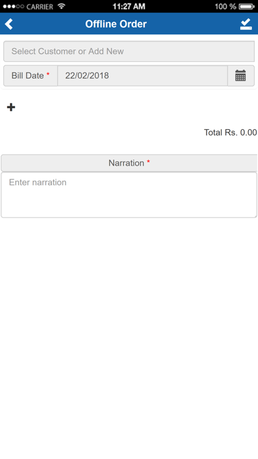Tap the Offline Order title
This screenshot has height=459, width=258.
coord(116,24)
